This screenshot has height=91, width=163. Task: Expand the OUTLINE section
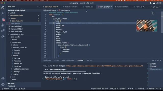23,83
